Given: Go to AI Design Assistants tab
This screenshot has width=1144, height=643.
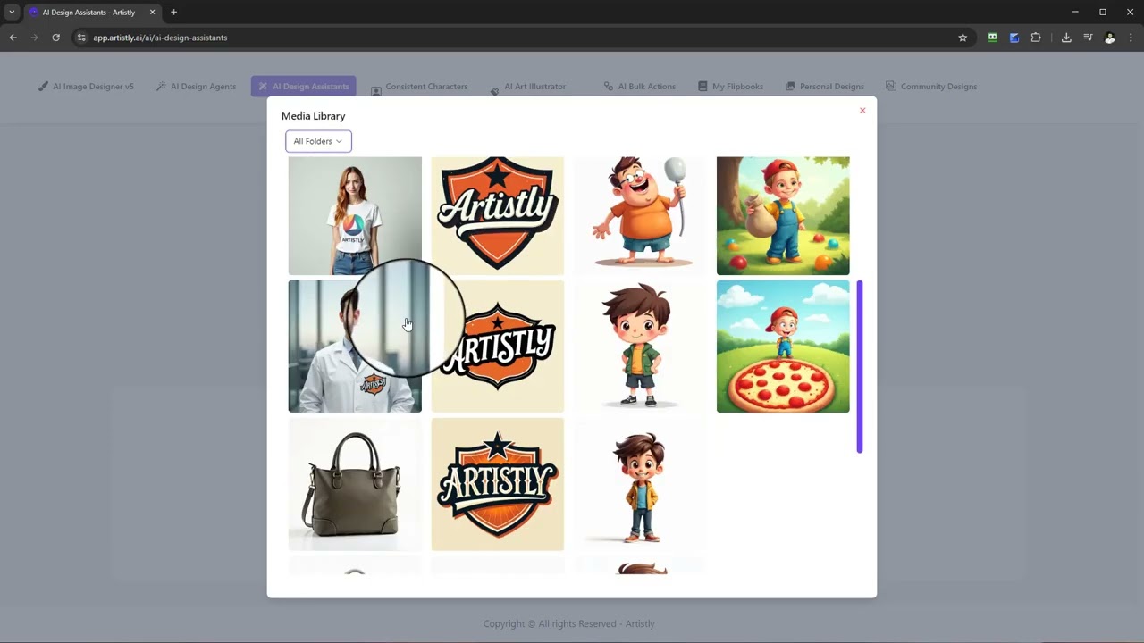Looking at the screenshot, I should click(303, 87).
